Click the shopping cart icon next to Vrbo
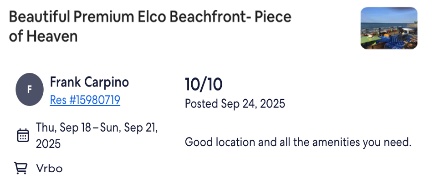The image size is (429, 184). click(21, 168)
